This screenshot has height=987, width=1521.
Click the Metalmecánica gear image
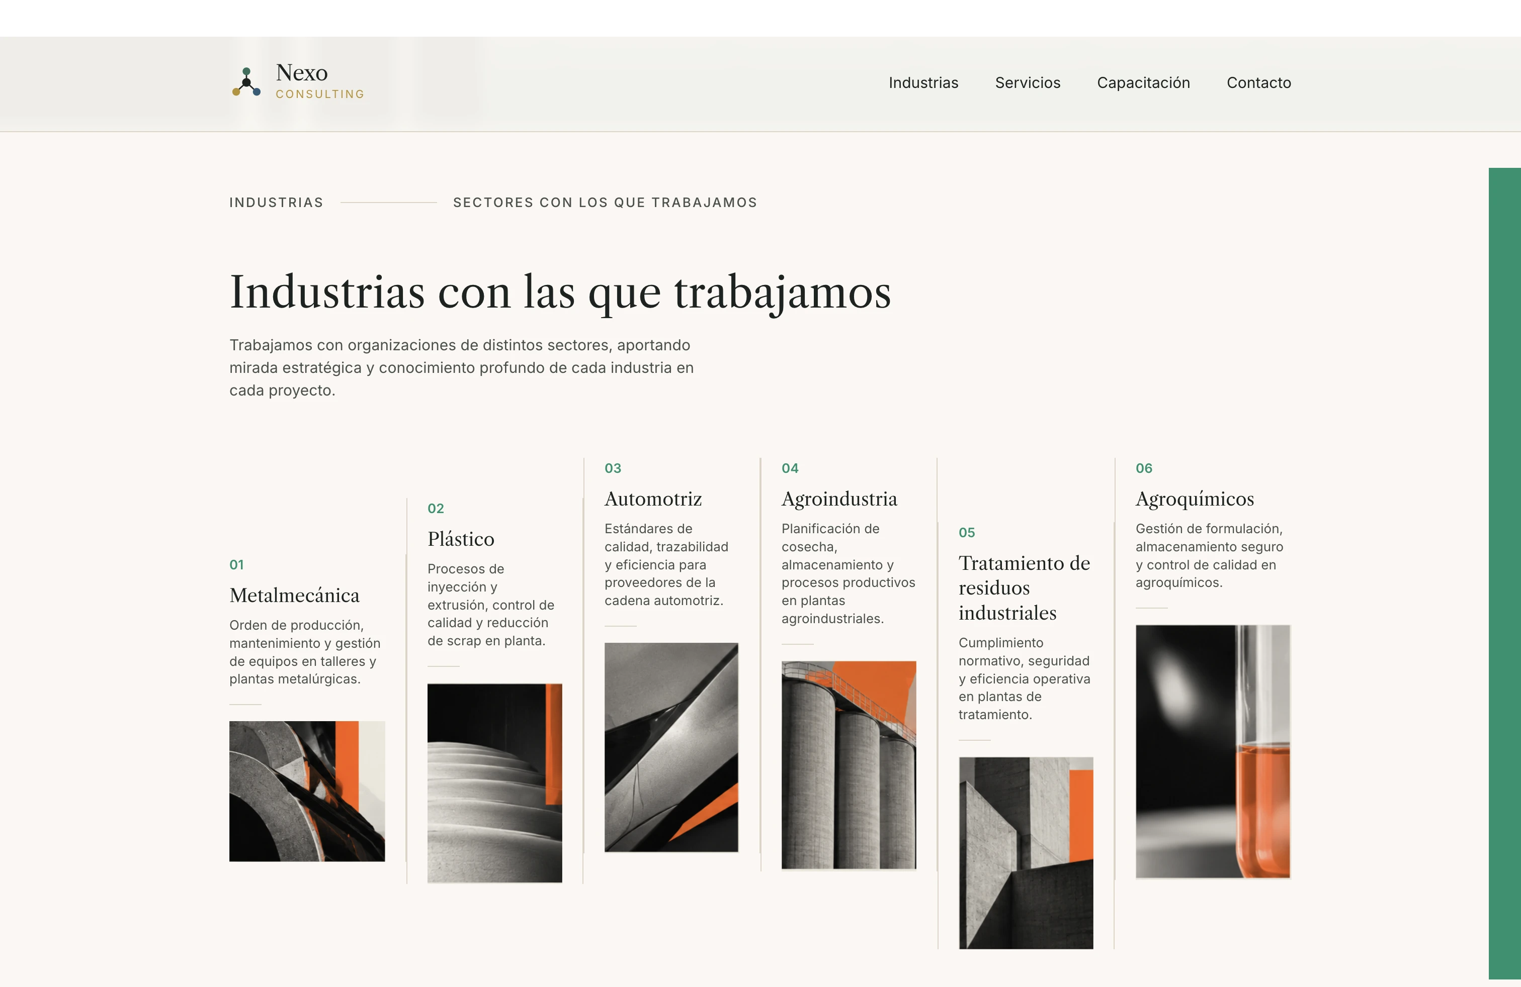click(x=307, y=791)
